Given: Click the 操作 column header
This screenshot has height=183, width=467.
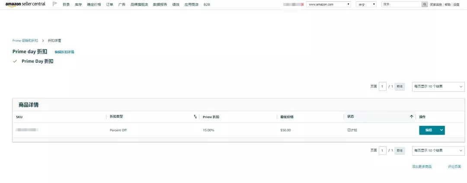Looking at the screenshot, I should pos(422,117).
